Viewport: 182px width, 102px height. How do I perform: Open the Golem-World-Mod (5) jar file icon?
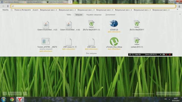(x=45, y=24)
